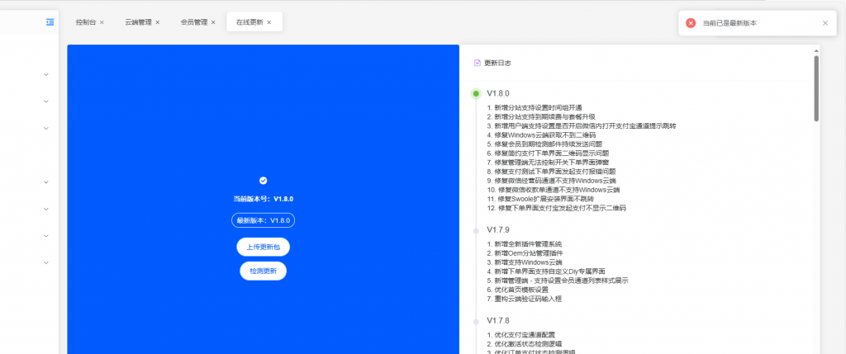The width and height of the screenshot is (846, 354).
Task: Close the 控制台 tab
Action: pos(102,22)
